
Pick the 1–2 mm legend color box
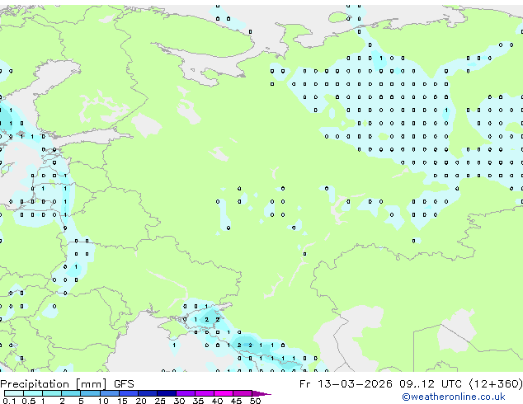(52, 393)
